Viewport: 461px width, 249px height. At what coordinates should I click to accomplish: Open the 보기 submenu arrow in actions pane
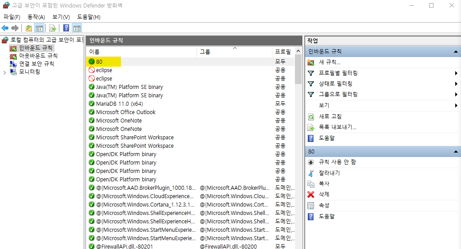[456, 105]
